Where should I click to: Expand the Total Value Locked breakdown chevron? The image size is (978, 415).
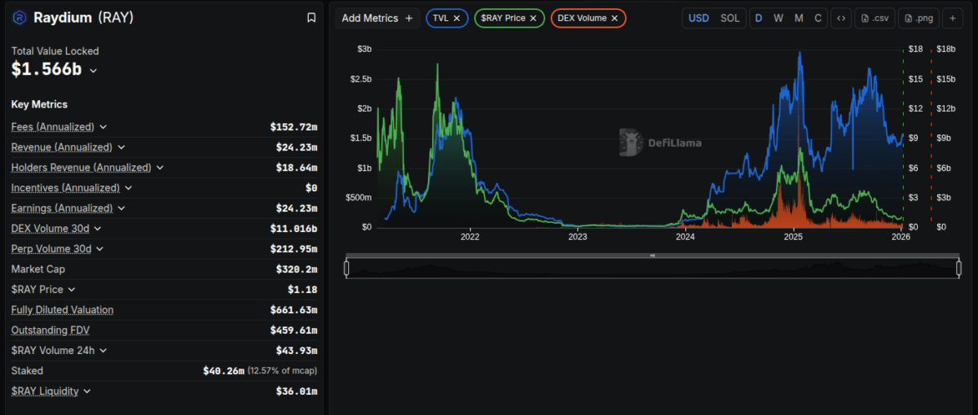(x=93, y=71)
